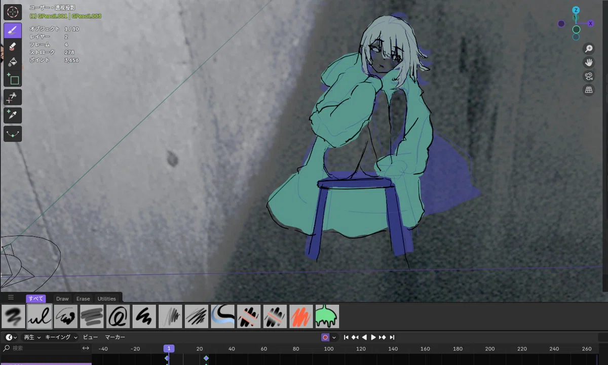Click the current frame marker 1
608x365 pixels.
click(169, 348)
